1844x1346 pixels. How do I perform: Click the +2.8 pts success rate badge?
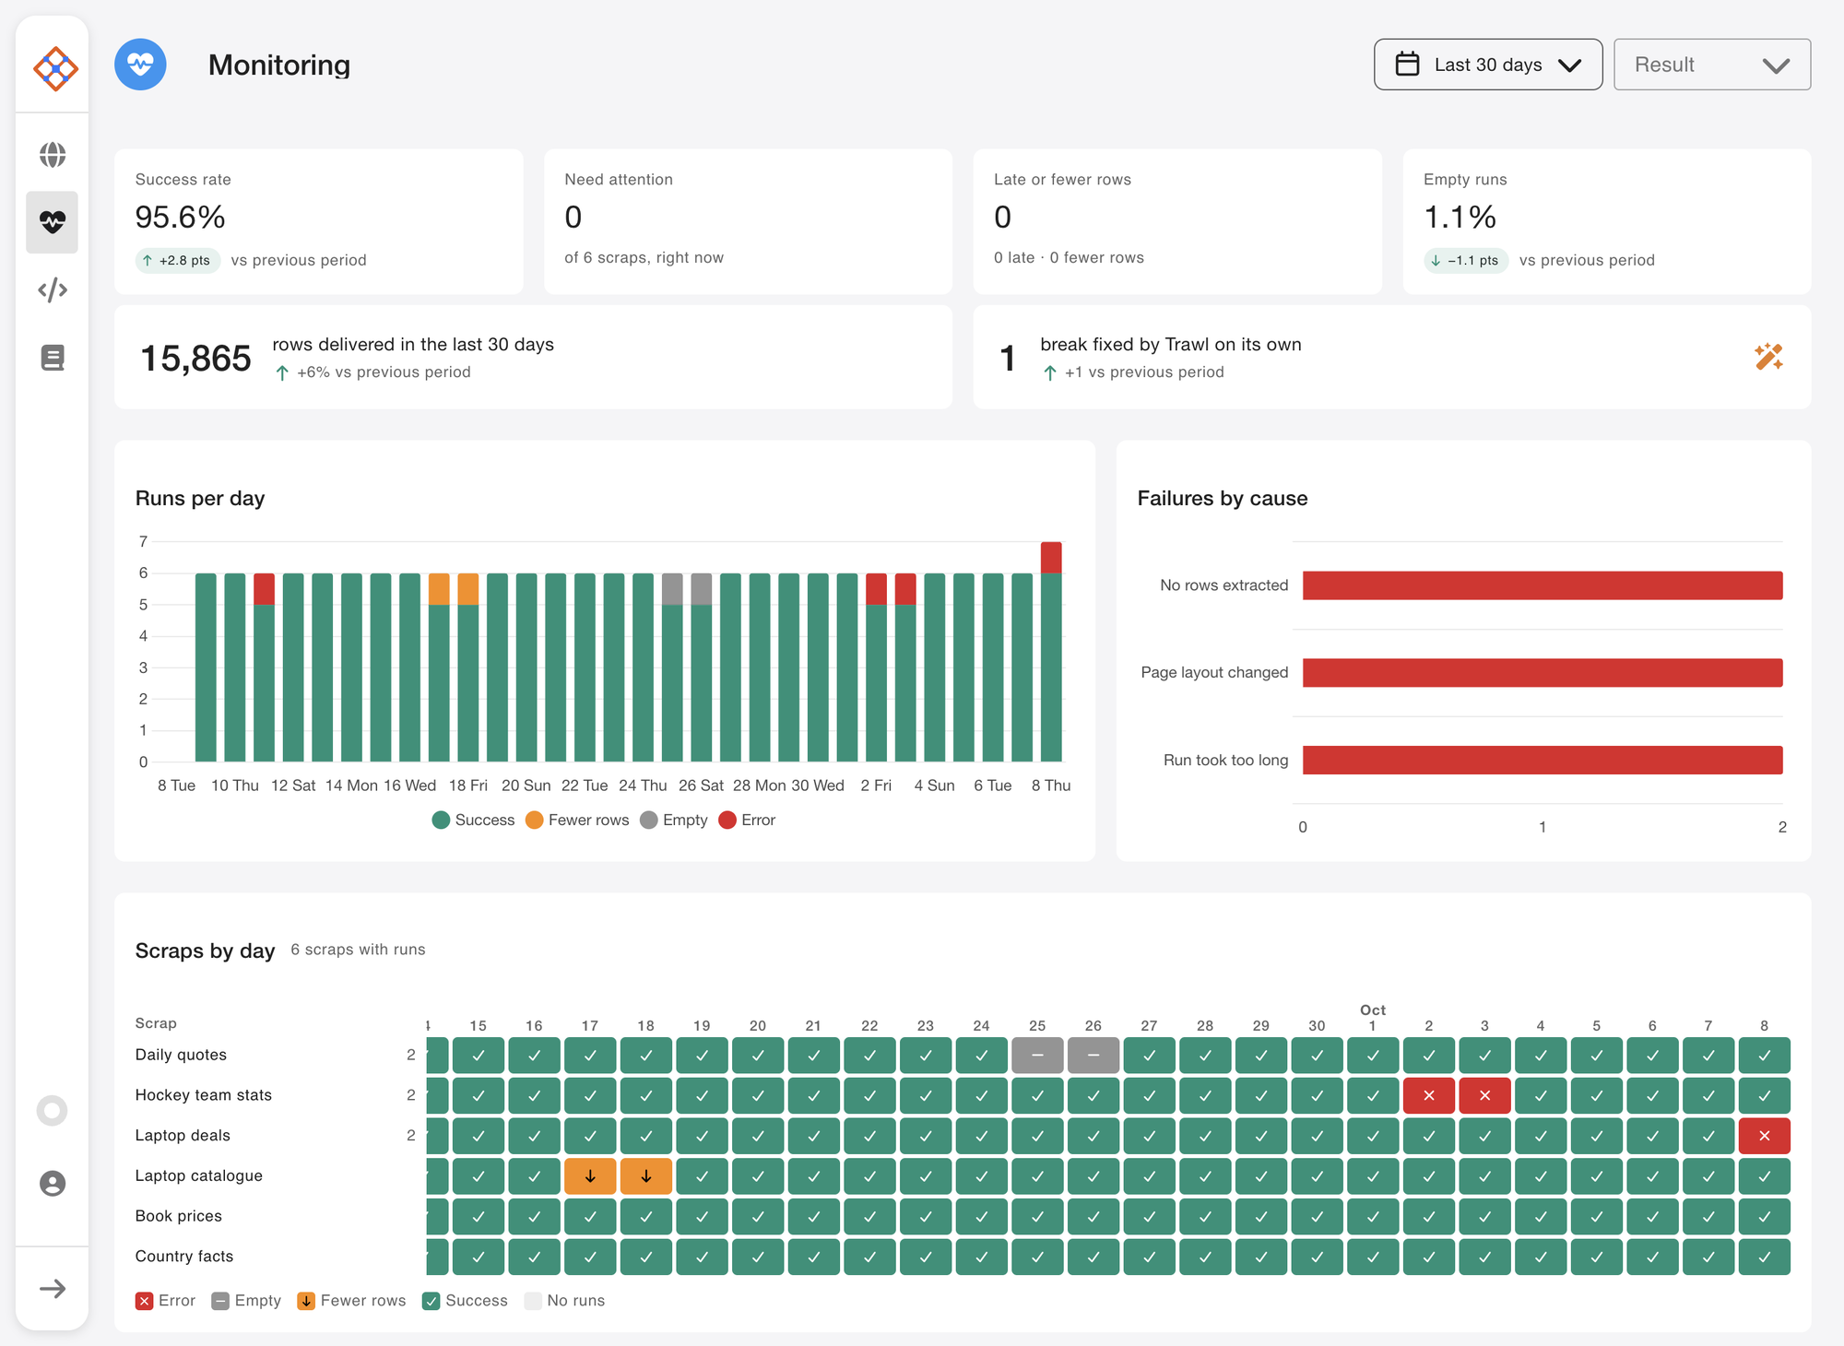tap(178, 261)
